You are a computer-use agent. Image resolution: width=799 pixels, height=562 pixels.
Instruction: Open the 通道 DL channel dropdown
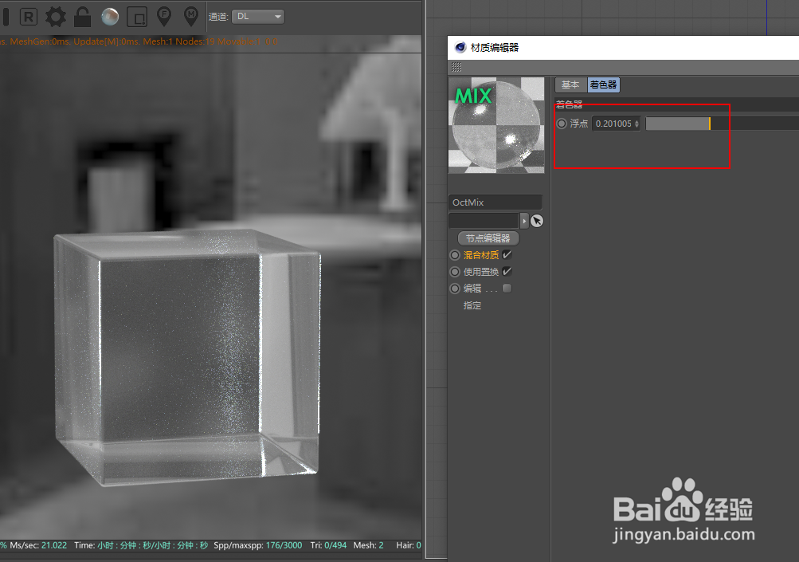pos(258,16)
